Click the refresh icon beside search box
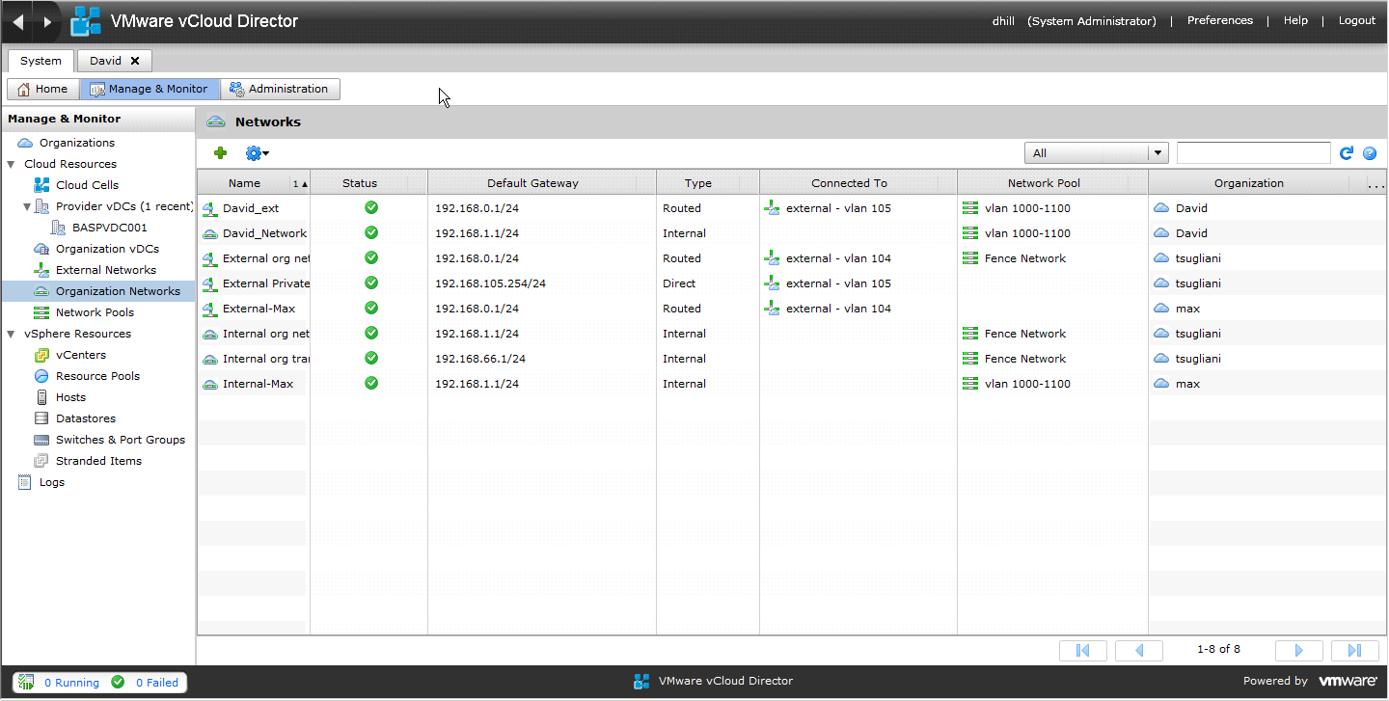 (x=1348, y=152)
